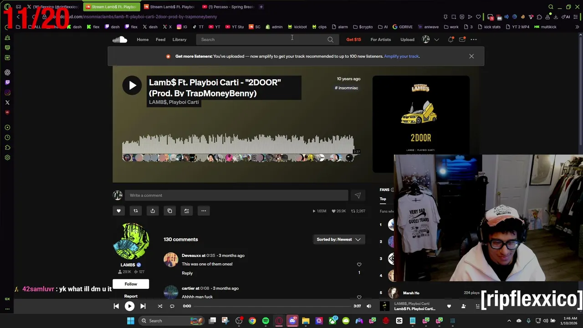Click play in the bottom player bar

129,307
